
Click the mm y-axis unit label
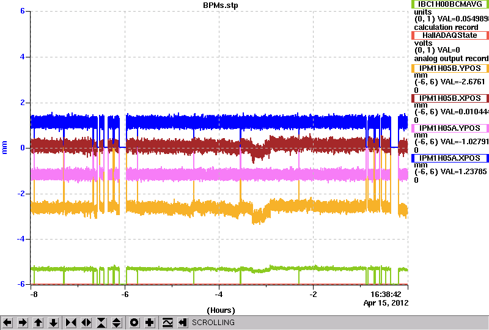(4, 147)
